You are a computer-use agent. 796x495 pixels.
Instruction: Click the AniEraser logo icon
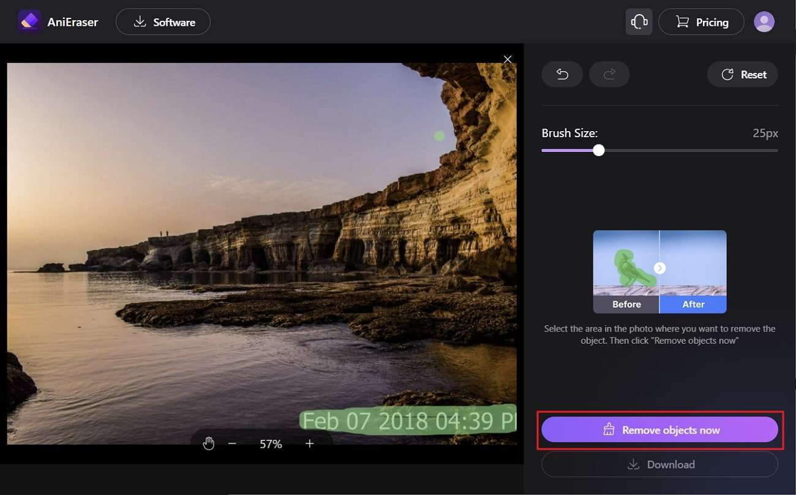(x=29, y=22)
